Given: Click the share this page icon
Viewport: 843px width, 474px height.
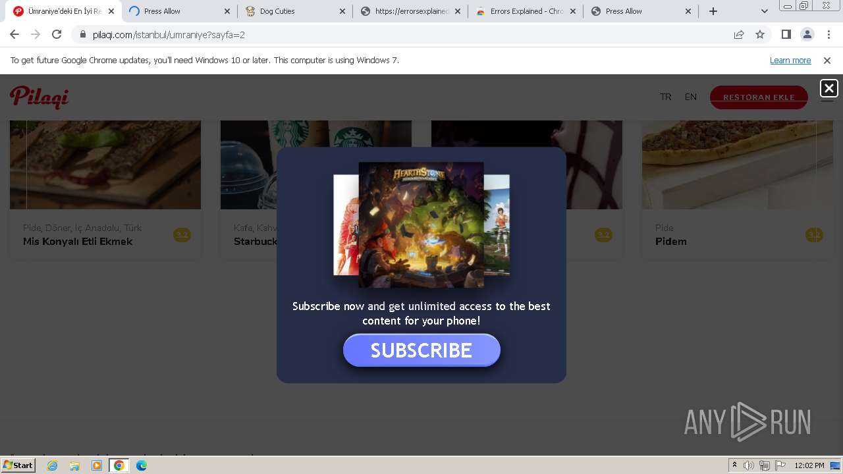Looking at the screenshot, I should [739, 34].
